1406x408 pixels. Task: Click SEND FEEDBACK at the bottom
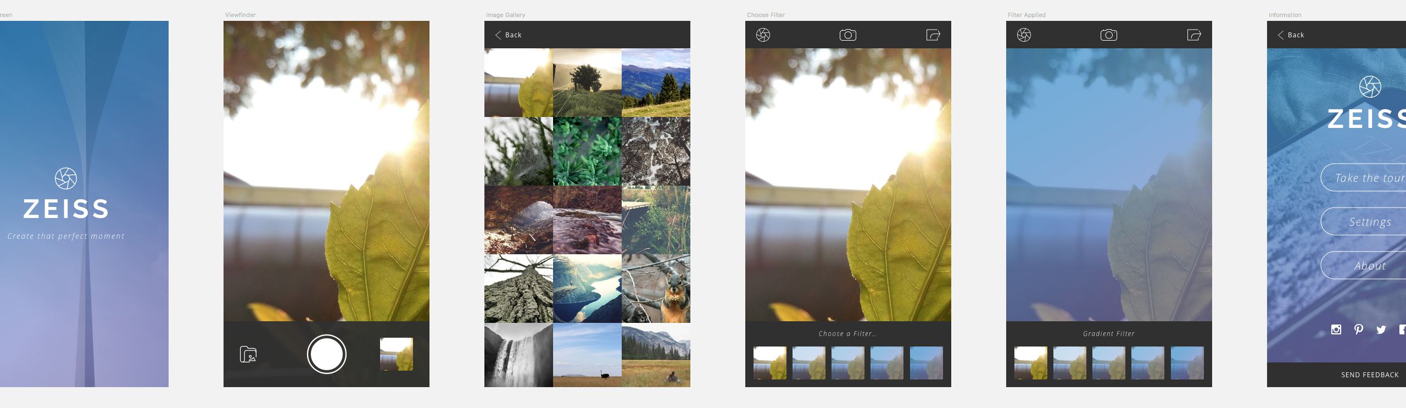click(1369, 375)
